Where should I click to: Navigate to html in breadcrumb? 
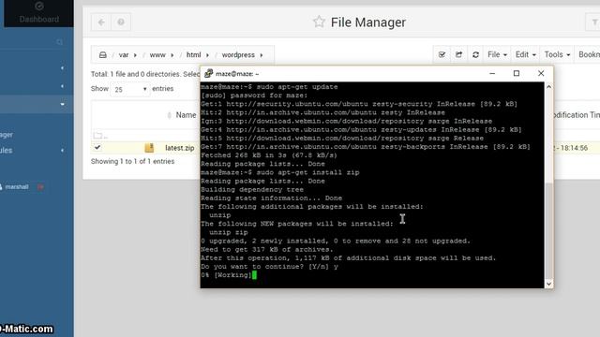tap(194, 55)
